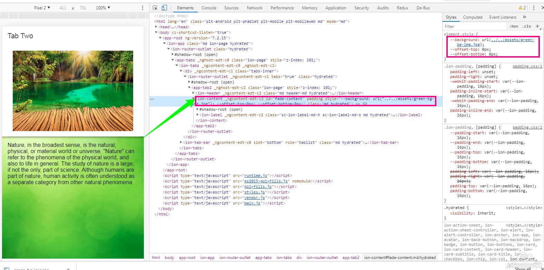Open the Application tab
This screenshot has height=270, width=544.
(x=336, y=8)
